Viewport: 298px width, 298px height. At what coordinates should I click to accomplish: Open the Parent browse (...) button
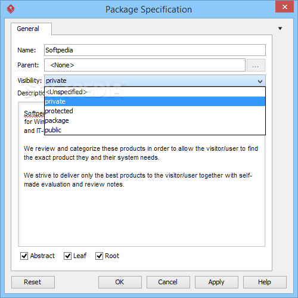(256, 65)
